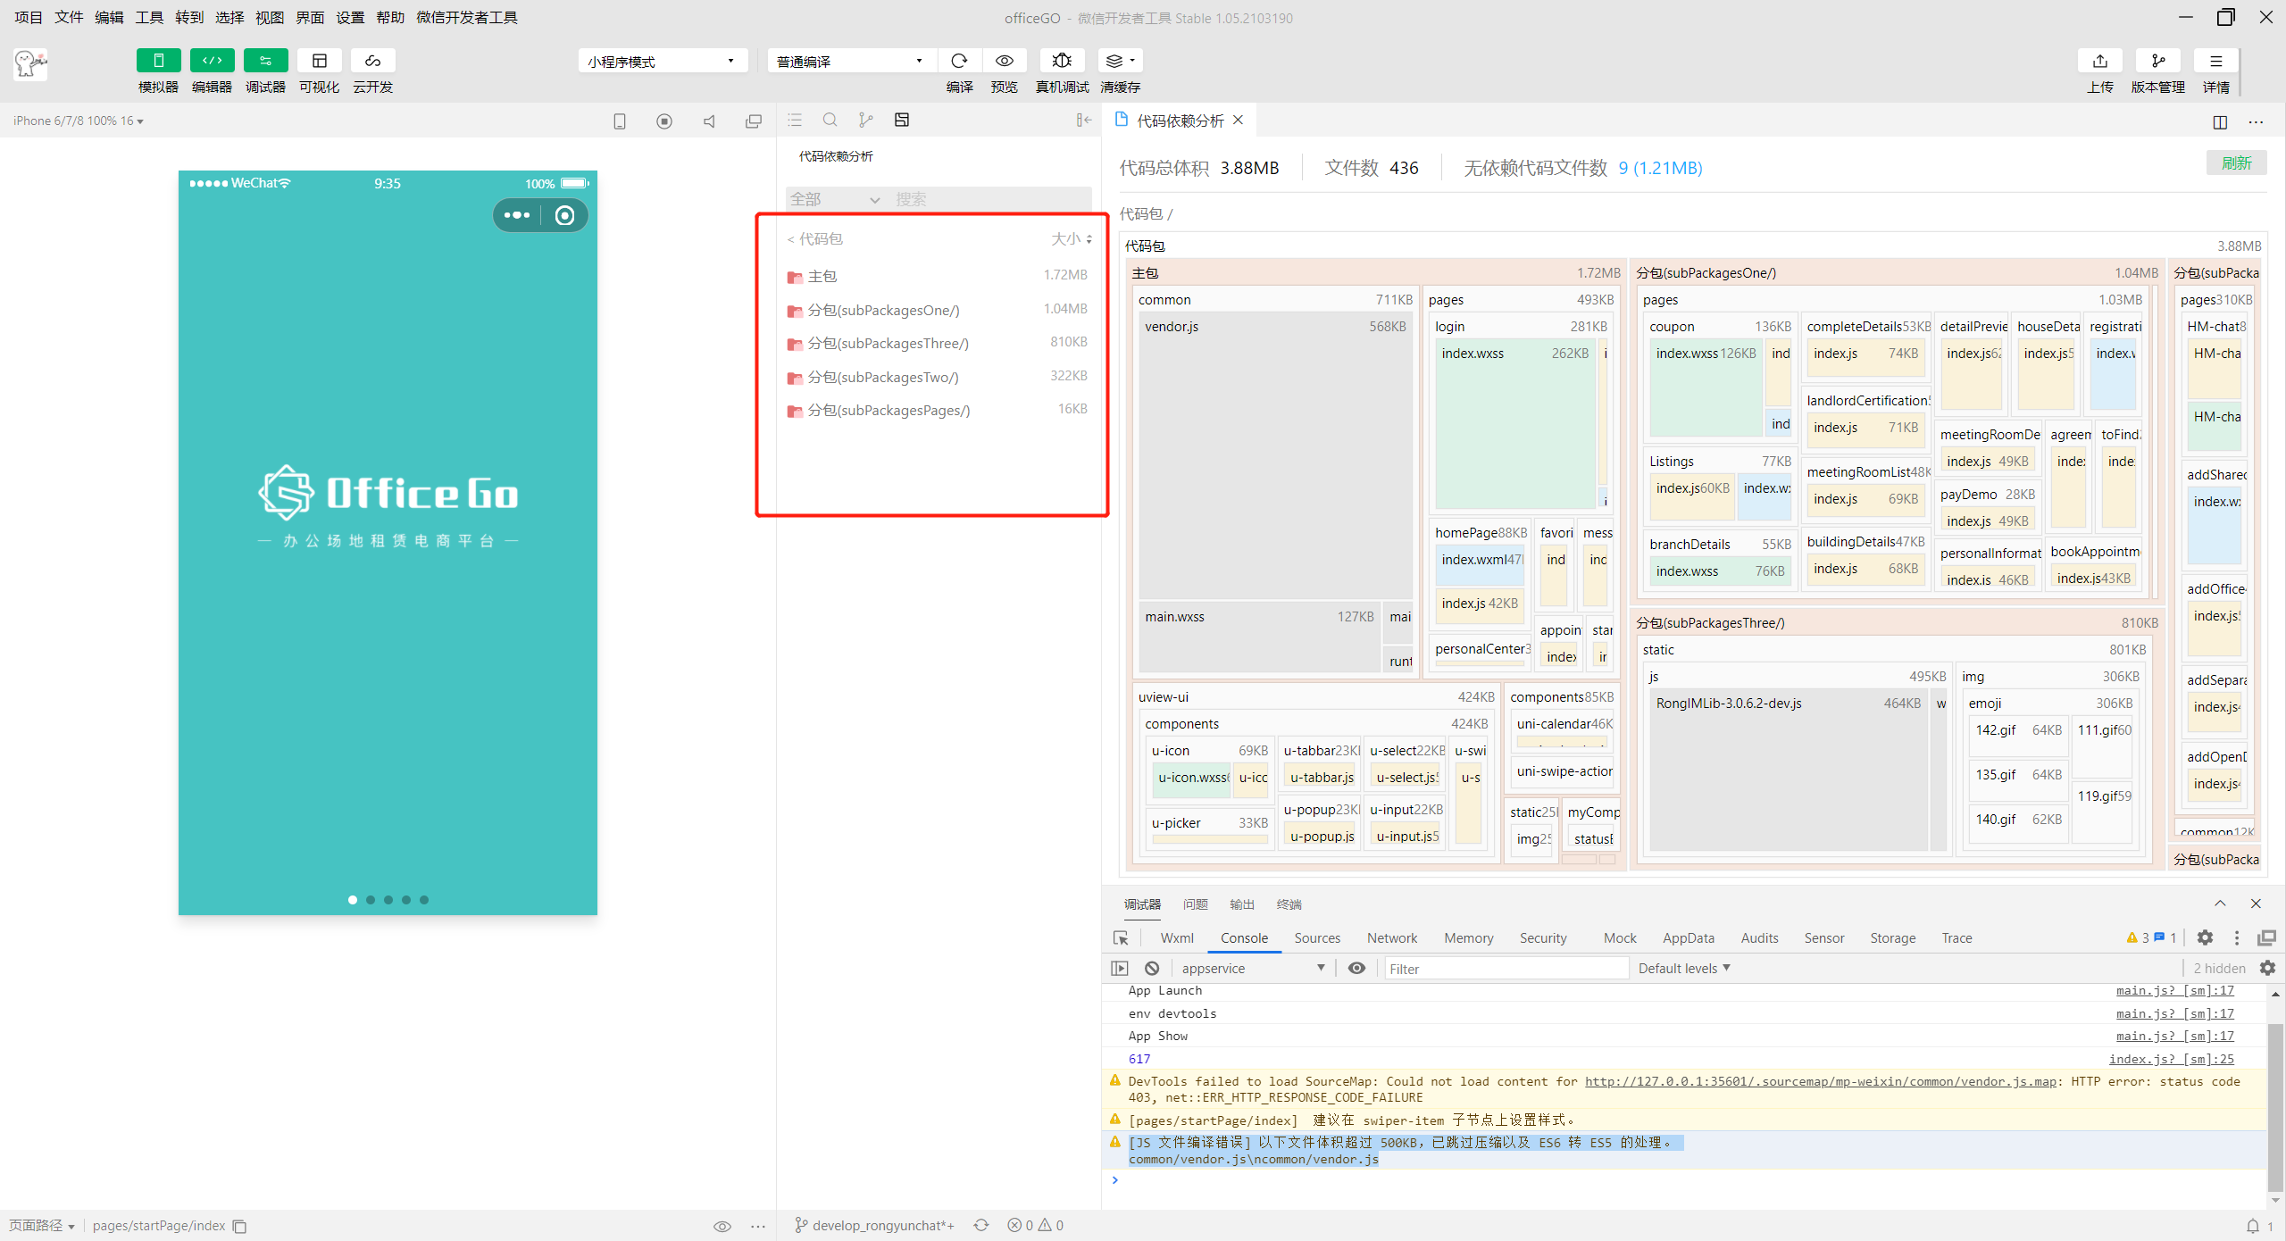The height and width of the screenshot is (1241, 2286).
Task: Click the upload icon in toolbar
Action: (x=2099, y=61)
